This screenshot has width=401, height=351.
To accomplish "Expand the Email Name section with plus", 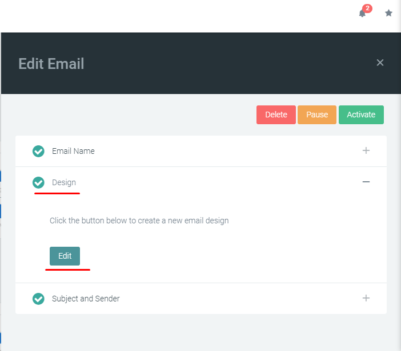I will tap(366, 150).
